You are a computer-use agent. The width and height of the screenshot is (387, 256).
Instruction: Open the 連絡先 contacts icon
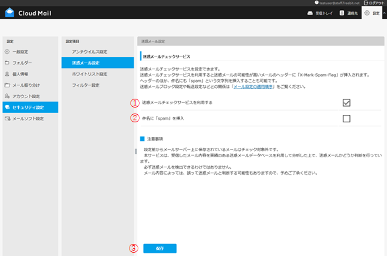tap(341, 13)
